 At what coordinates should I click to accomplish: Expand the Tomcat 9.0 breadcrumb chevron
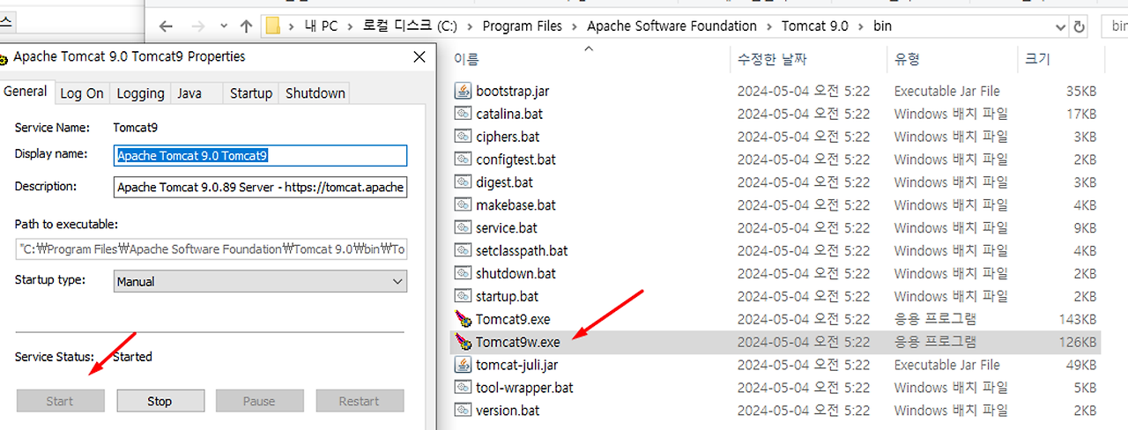pyautogui.click(x=861, y=26)
